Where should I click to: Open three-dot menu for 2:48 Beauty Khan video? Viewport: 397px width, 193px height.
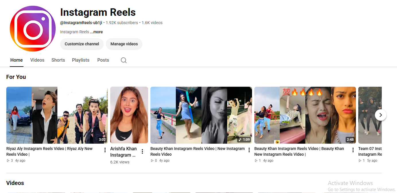click(x=353, y=150)
